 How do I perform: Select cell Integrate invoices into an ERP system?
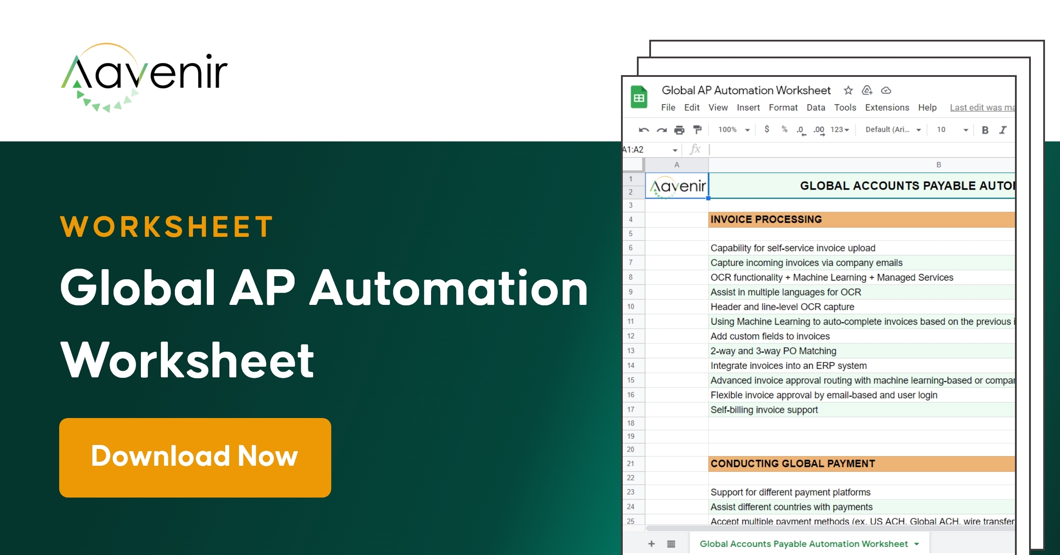tap(862, 365)
